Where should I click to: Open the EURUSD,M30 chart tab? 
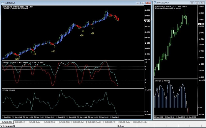(x=64, y=122)
